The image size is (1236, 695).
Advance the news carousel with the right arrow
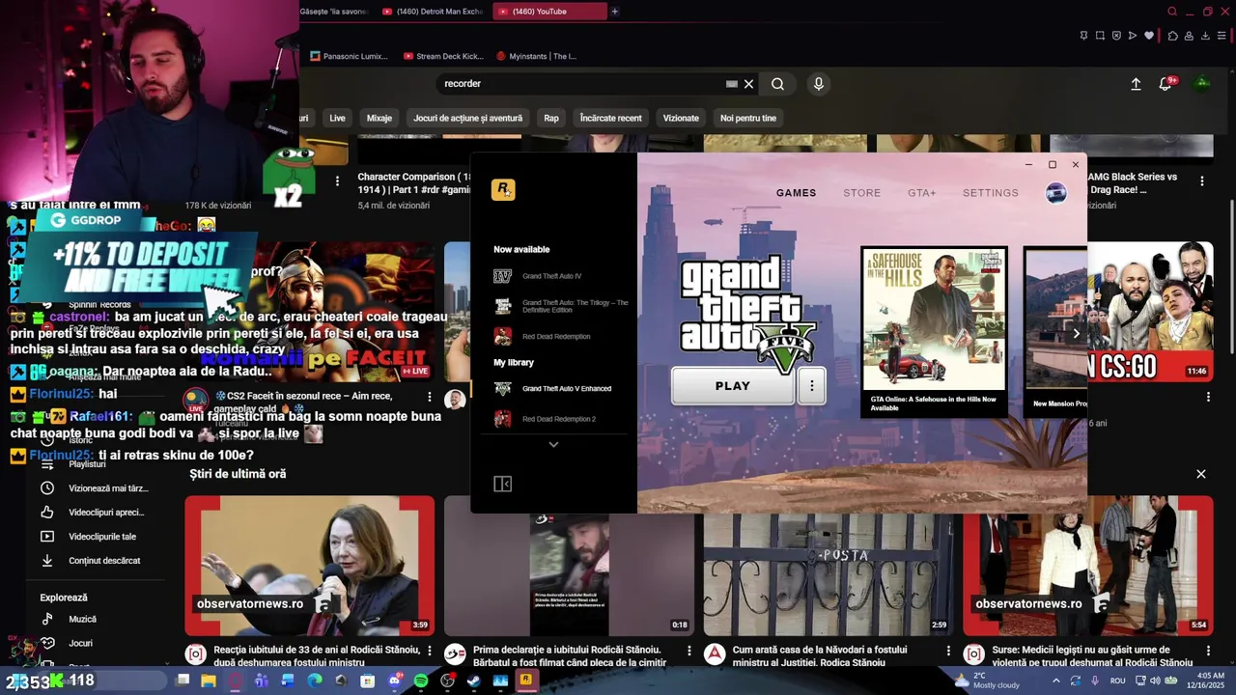point(1076,334)
